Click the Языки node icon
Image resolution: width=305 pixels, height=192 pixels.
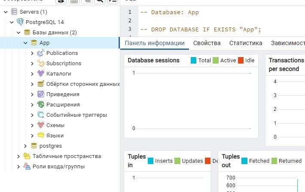41,135
